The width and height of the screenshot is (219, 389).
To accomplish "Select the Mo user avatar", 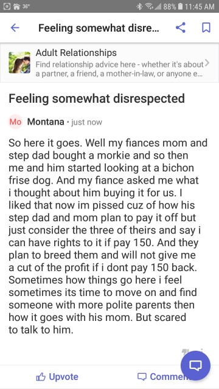I will pos(15,122).
